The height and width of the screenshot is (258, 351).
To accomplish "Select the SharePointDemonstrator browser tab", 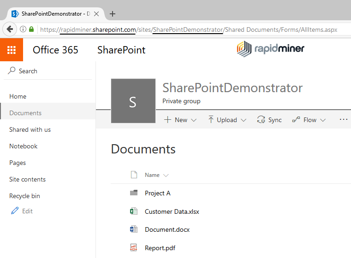I will [56, 14].
